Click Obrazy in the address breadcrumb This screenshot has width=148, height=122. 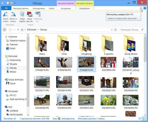43,30
